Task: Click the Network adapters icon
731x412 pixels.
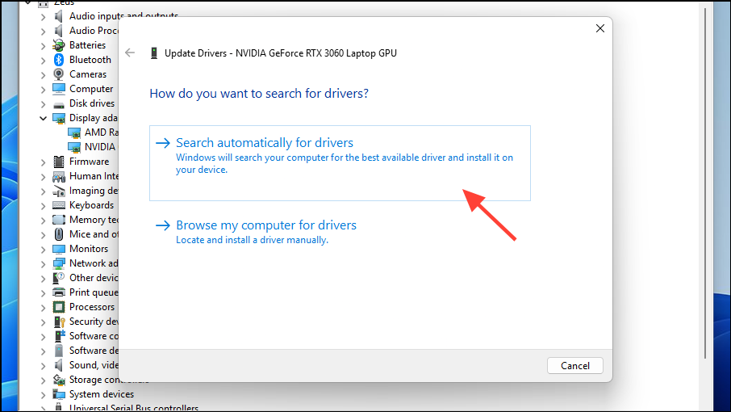Action: 59,263
